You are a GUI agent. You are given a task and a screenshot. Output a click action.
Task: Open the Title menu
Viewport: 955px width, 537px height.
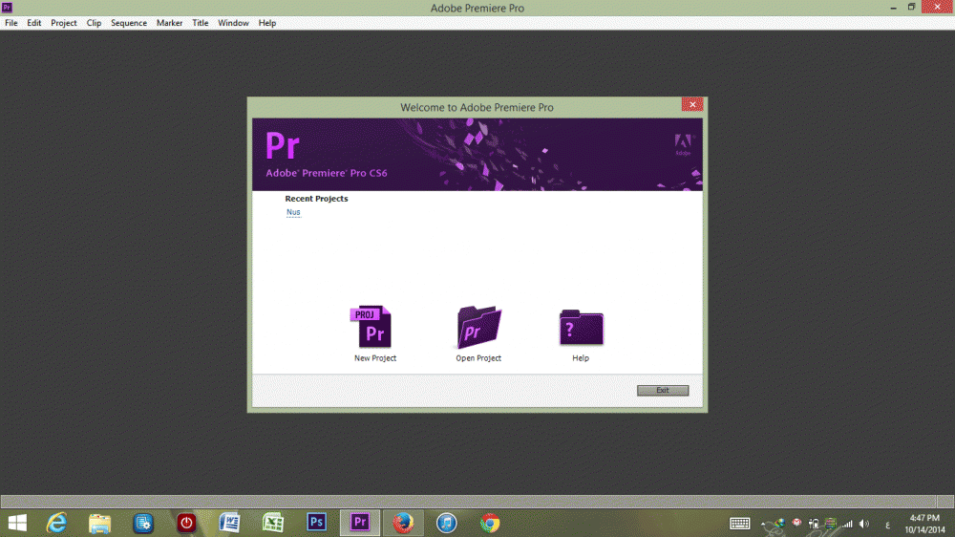201,23
